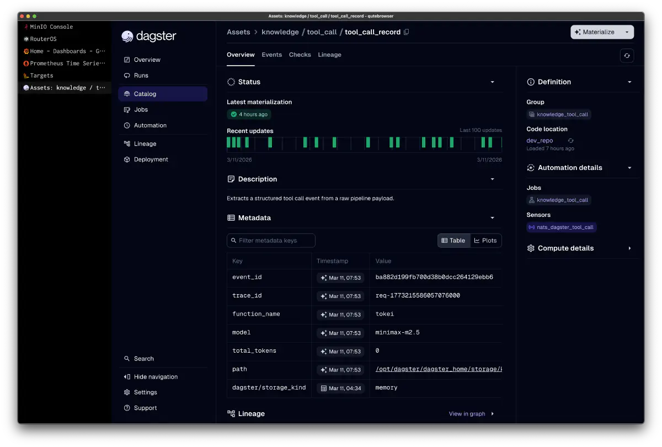This screenshot has height=447, width=662.
Task: Click the Support person icon
Action: 127,408
